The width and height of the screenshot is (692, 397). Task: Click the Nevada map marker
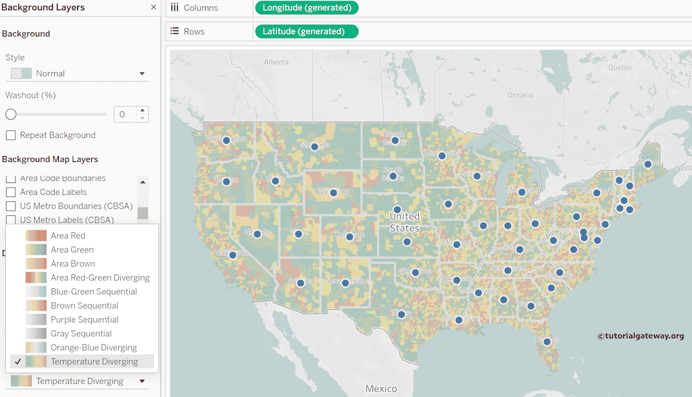pyautogui.click(x=257, y=234)
